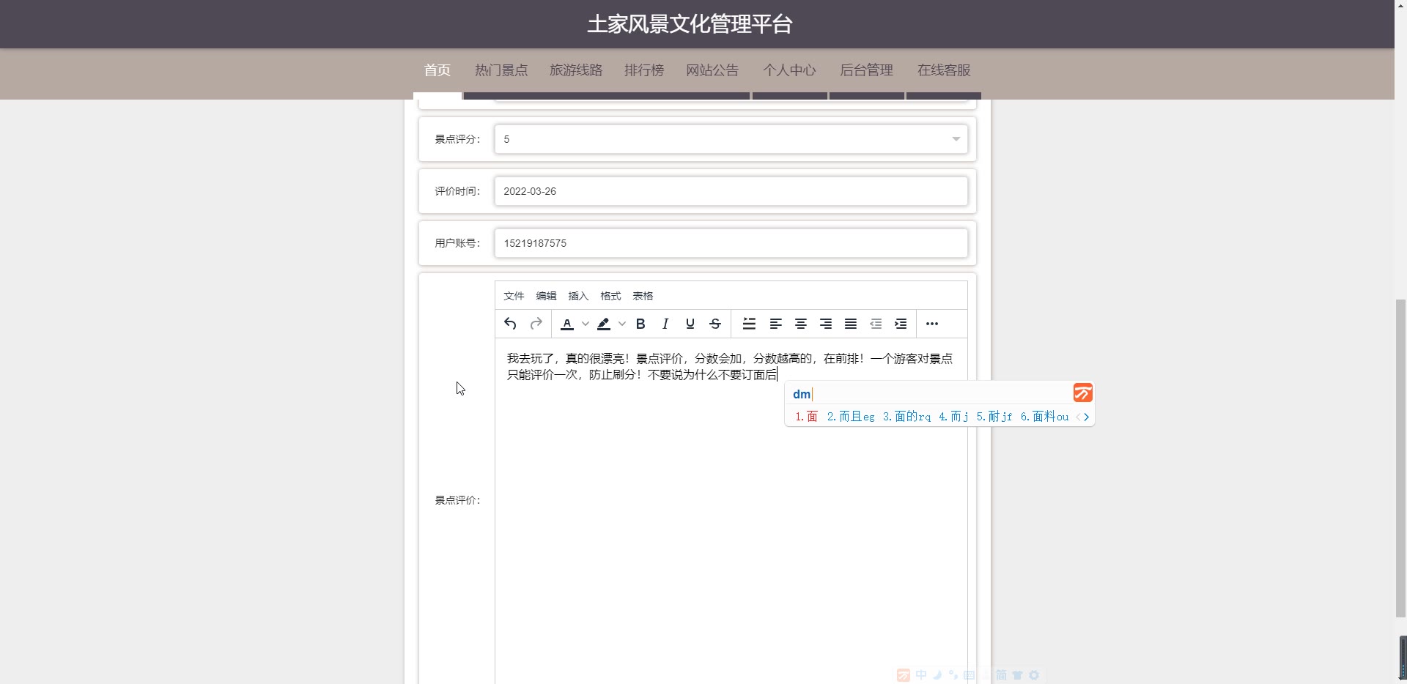The width and height of the screenshot is (1407, 684).
Task: Open the 插入 menu in the editor
Action: point(578,296)
